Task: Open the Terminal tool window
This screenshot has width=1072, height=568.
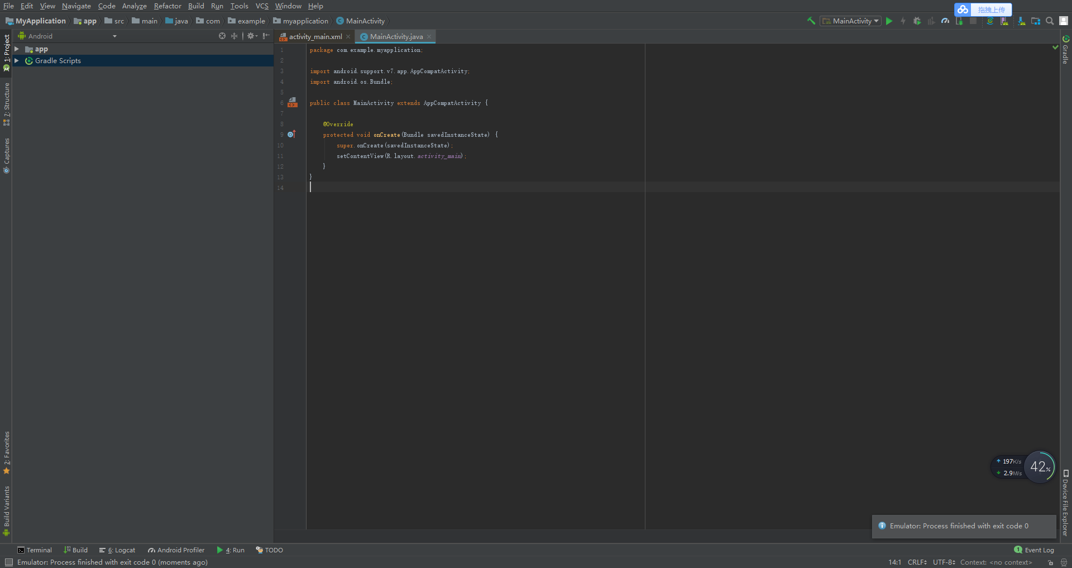Action: point(35,550)
